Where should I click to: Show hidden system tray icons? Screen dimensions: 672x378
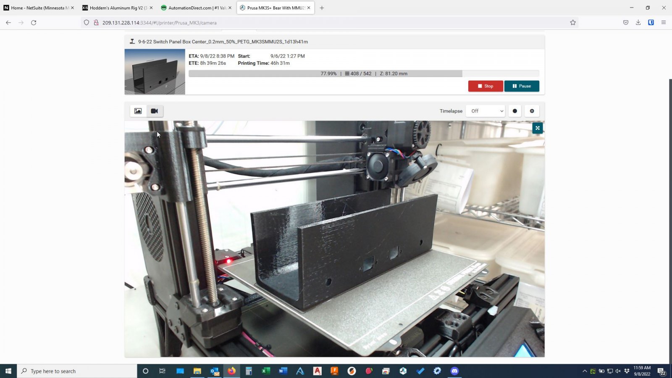point(584,371)
